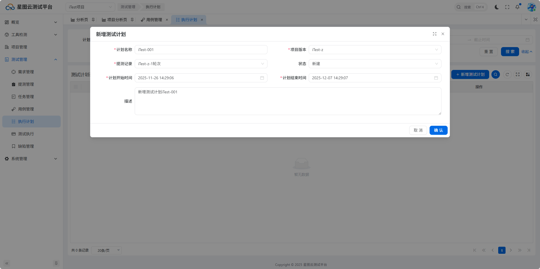Collapse the sidebar with double-arrow icon
The height and width of the screenshot is (269, 540).
[7, 263]
